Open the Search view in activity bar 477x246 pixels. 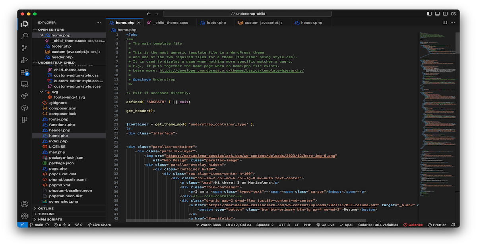click(25, 36)
